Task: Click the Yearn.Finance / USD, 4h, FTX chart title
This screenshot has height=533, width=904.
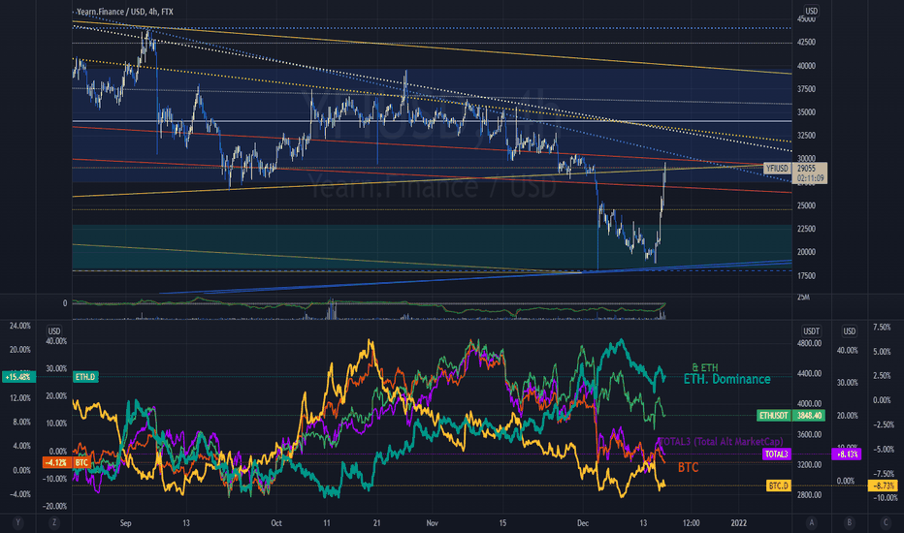Action: 124,12
